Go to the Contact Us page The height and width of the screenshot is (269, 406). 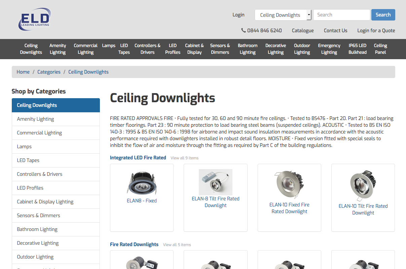coord(335,31)
